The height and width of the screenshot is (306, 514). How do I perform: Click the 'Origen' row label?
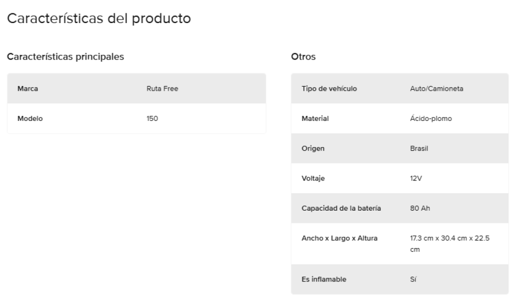coord(313,149)
